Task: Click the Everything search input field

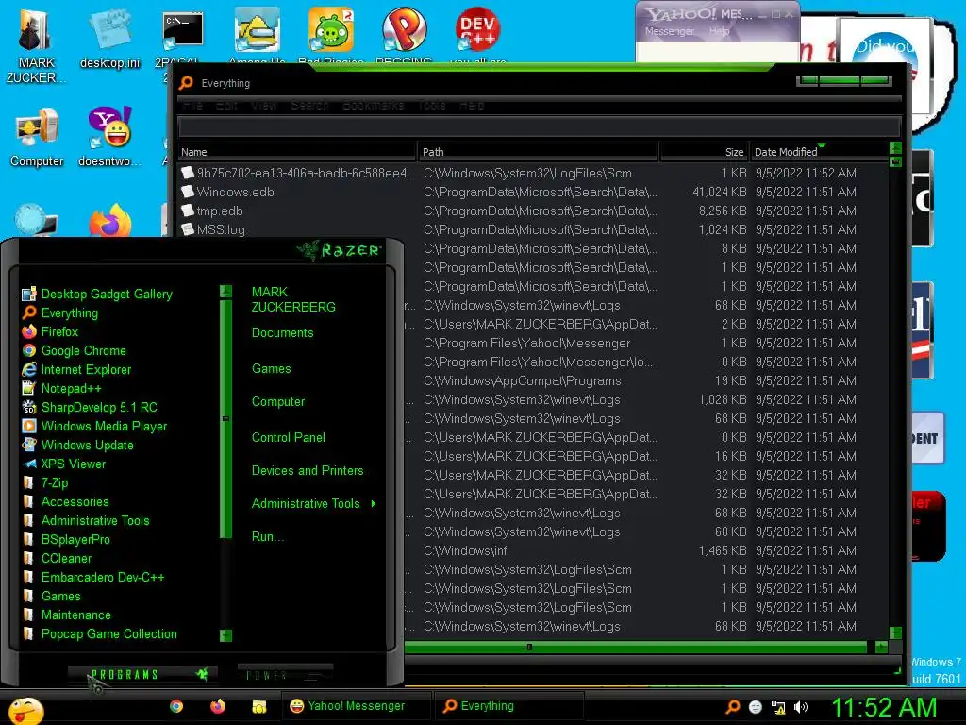Action: (539, 127)
